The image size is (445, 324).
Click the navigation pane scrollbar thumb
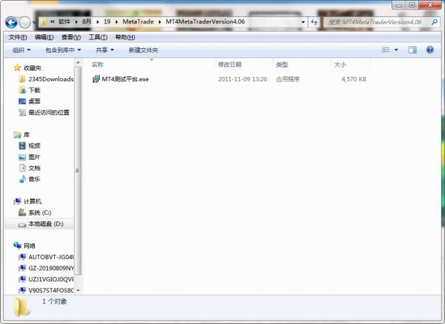(78, 171)
